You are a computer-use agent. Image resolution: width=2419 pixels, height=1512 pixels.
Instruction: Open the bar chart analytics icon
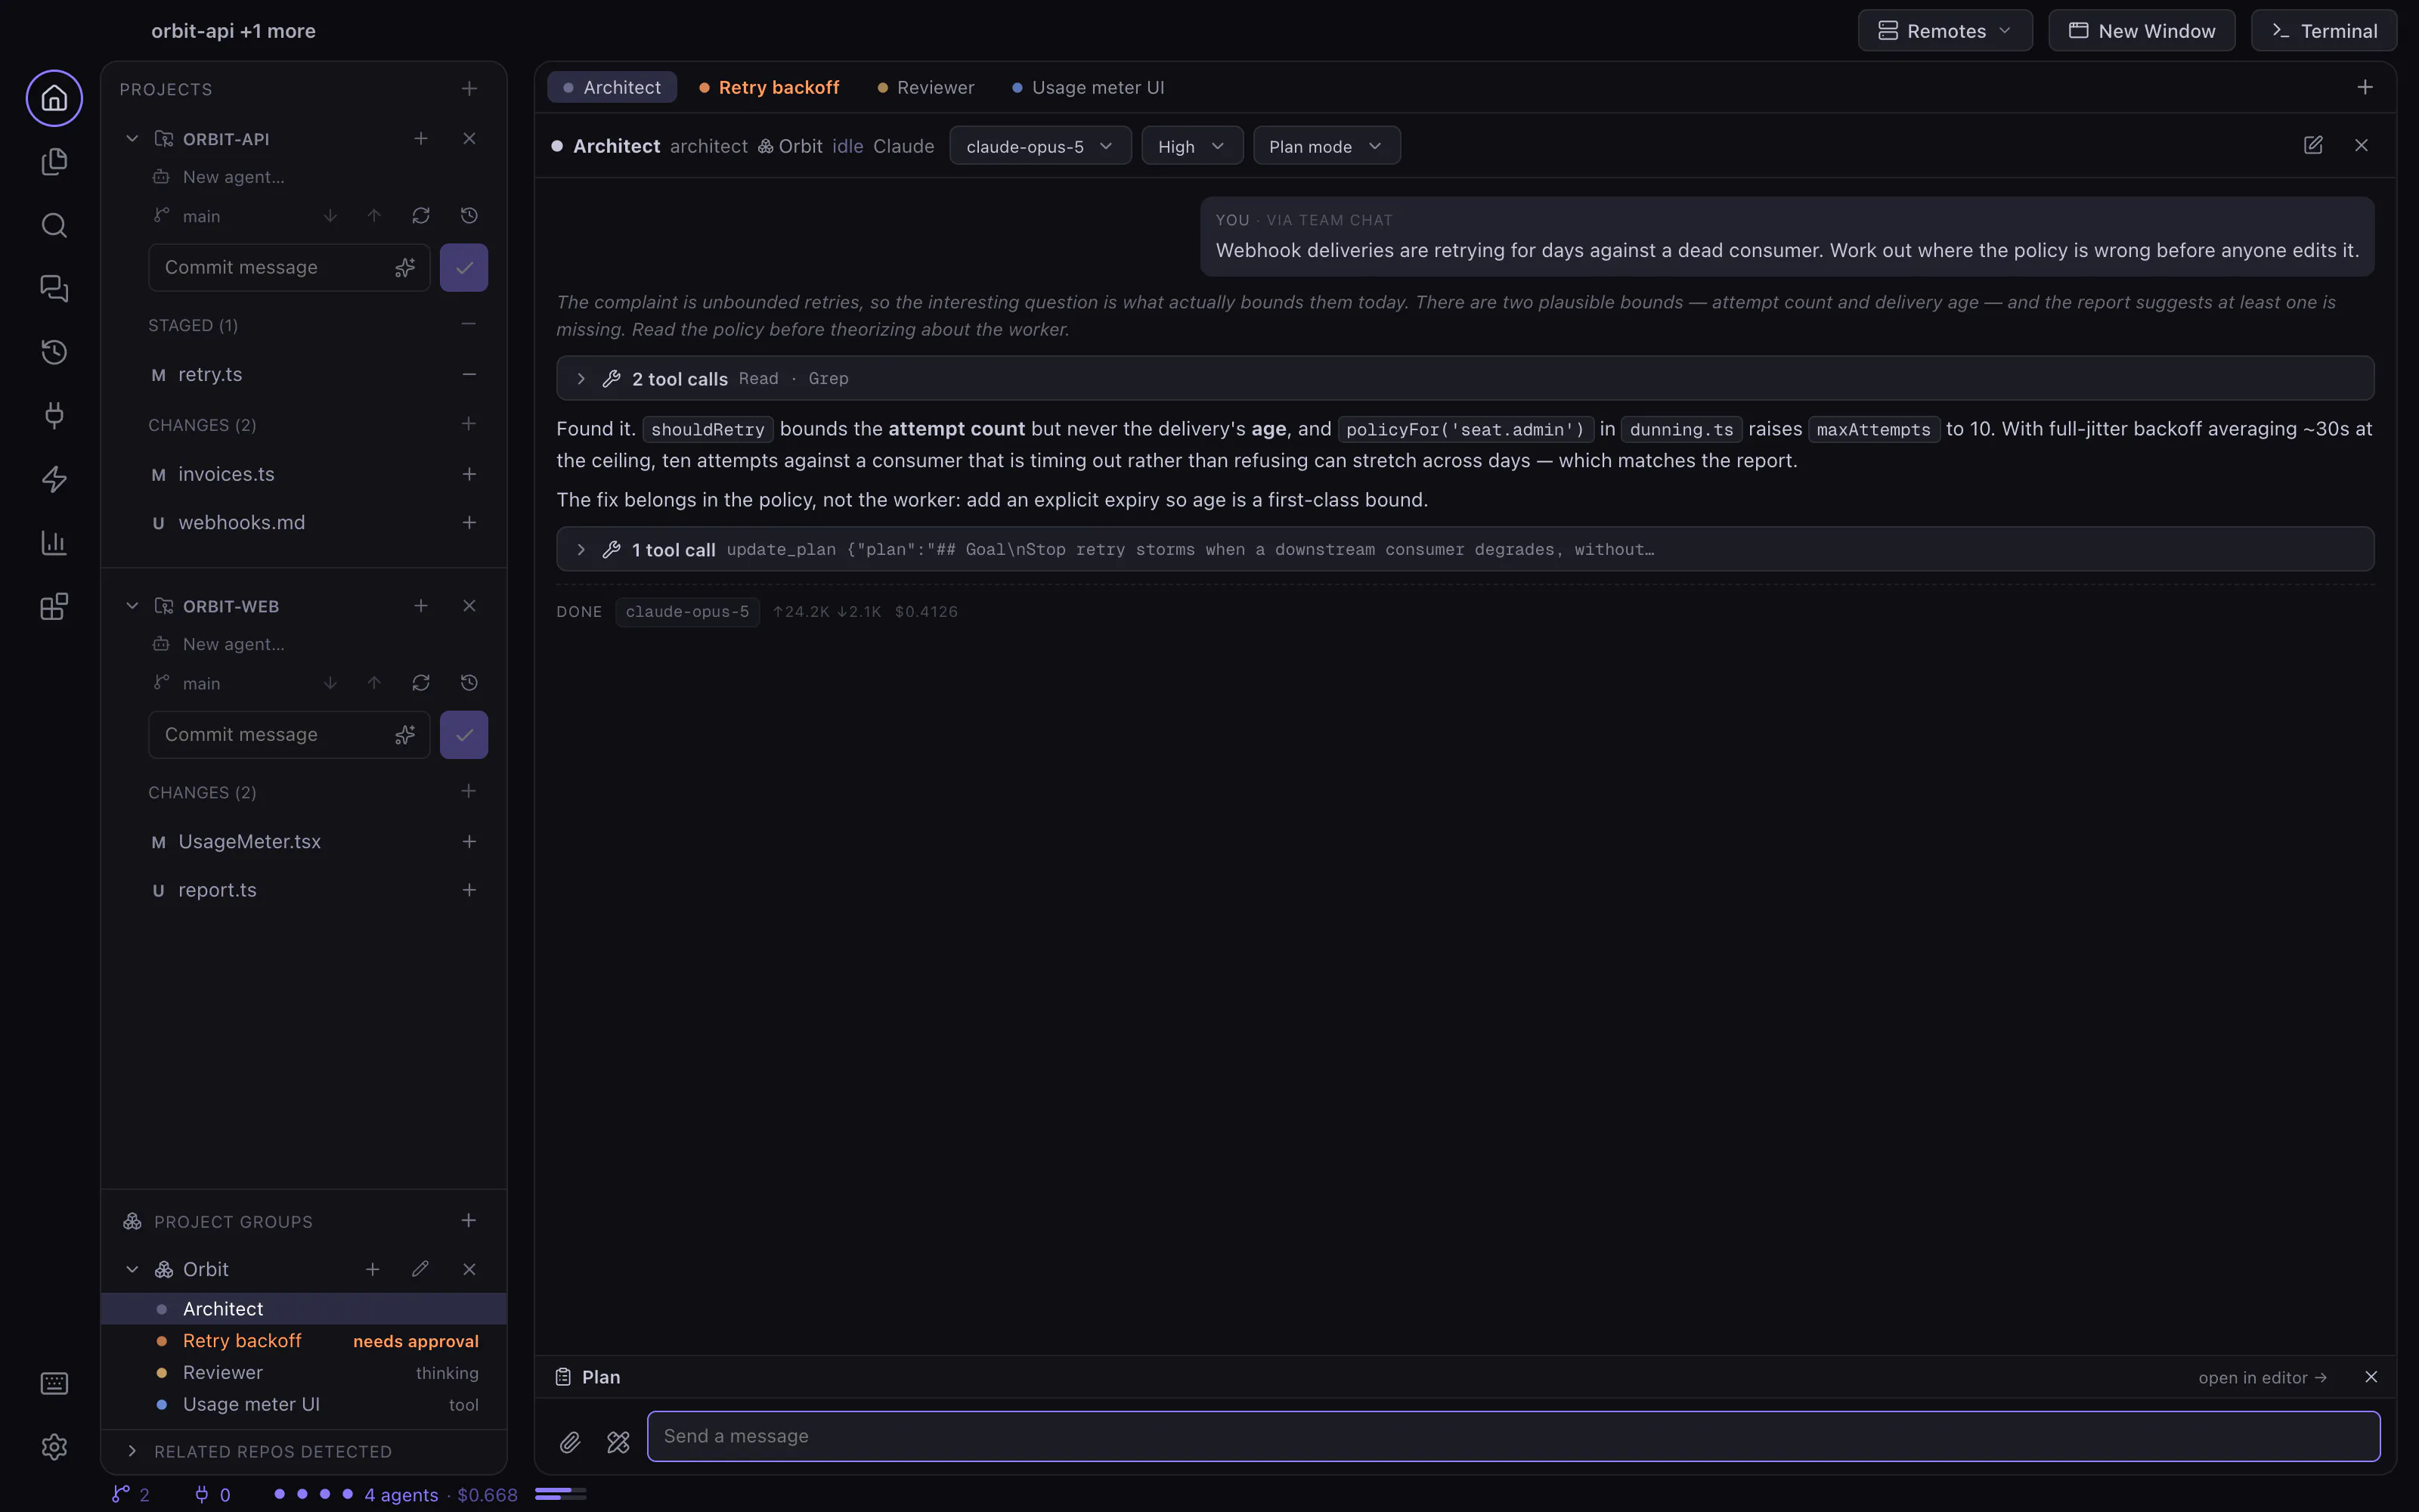point(54,543)
